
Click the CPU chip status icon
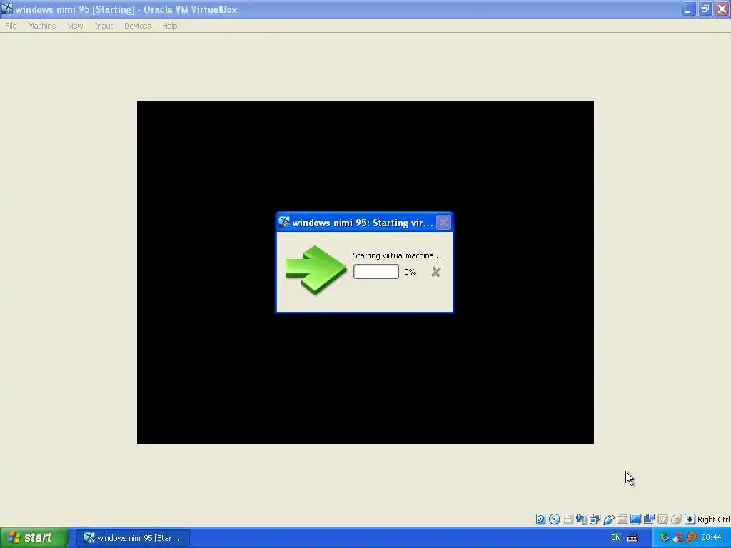[662, 519]
